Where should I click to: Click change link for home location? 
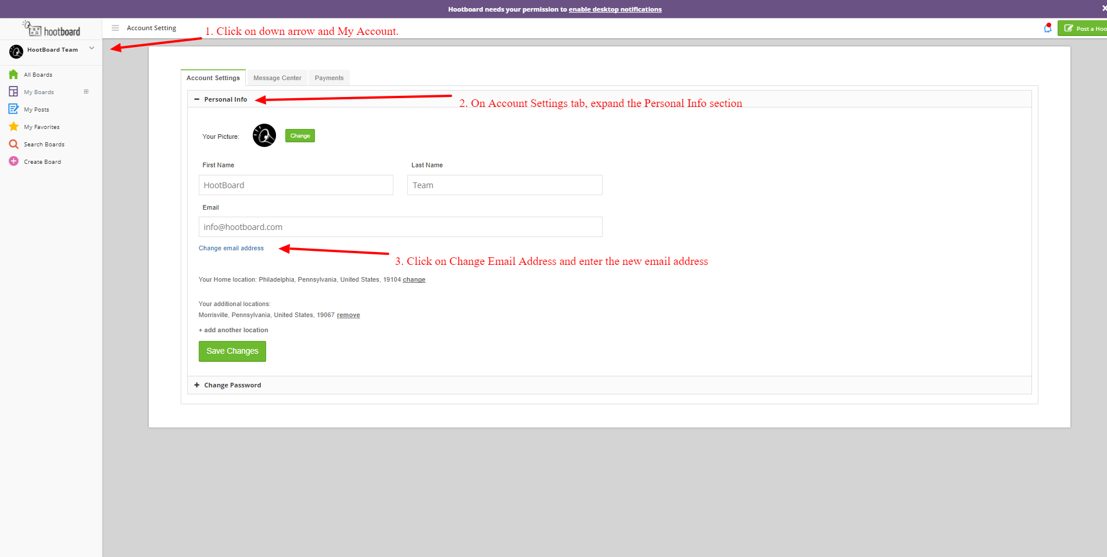tap(414, 279)
